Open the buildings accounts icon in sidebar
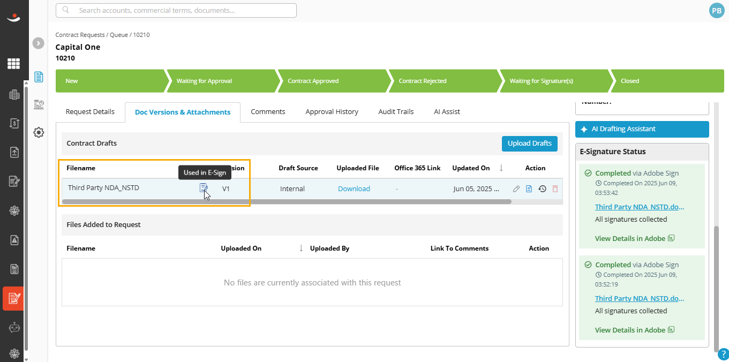Viewport: 729px width, 362px height. (14, 95)
